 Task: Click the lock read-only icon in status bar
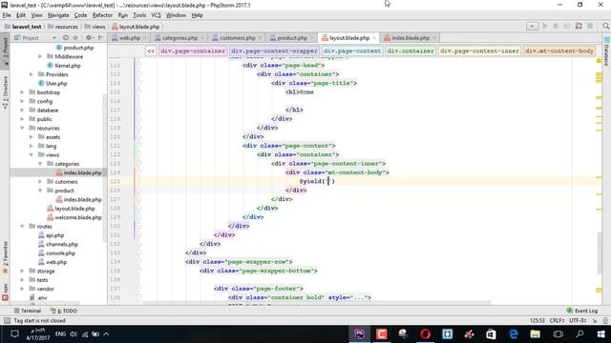click(595, 320)
